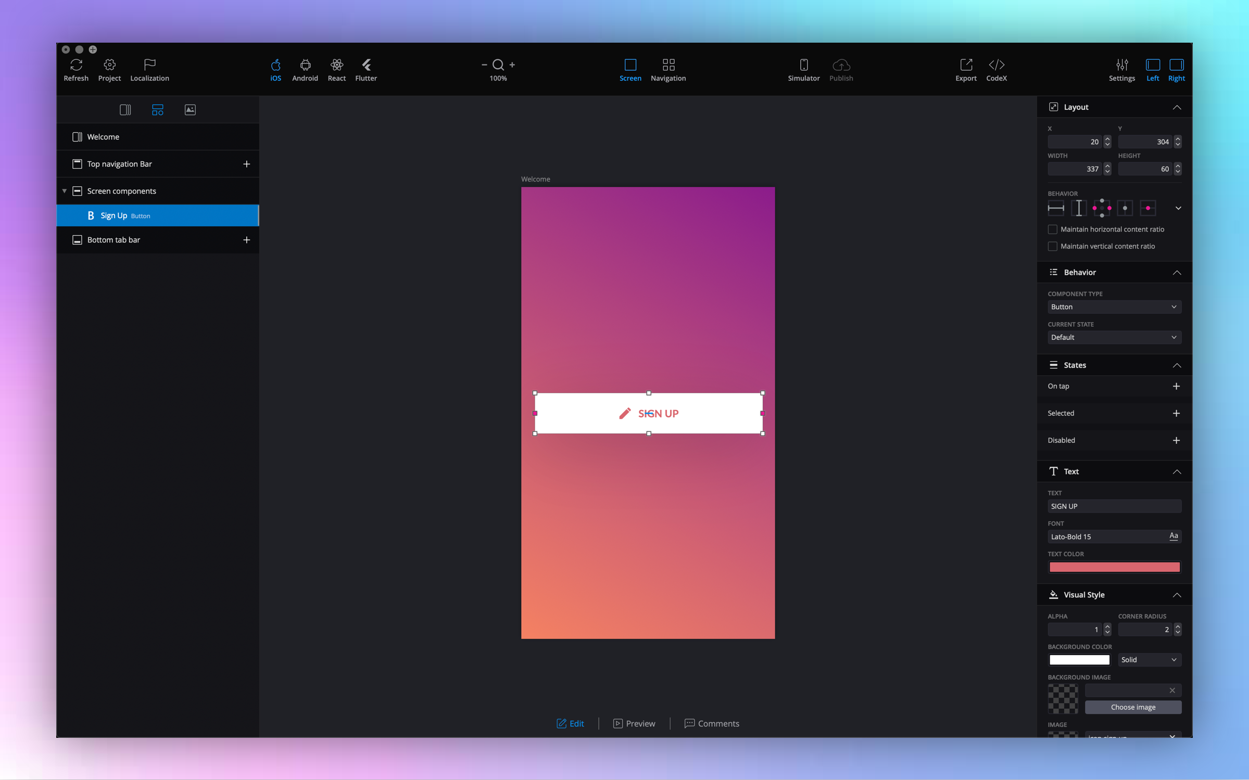Viewport: 1249px width, 780px height.
Task: Toggle the Right panel visibility
Action: click(1176, 65)
